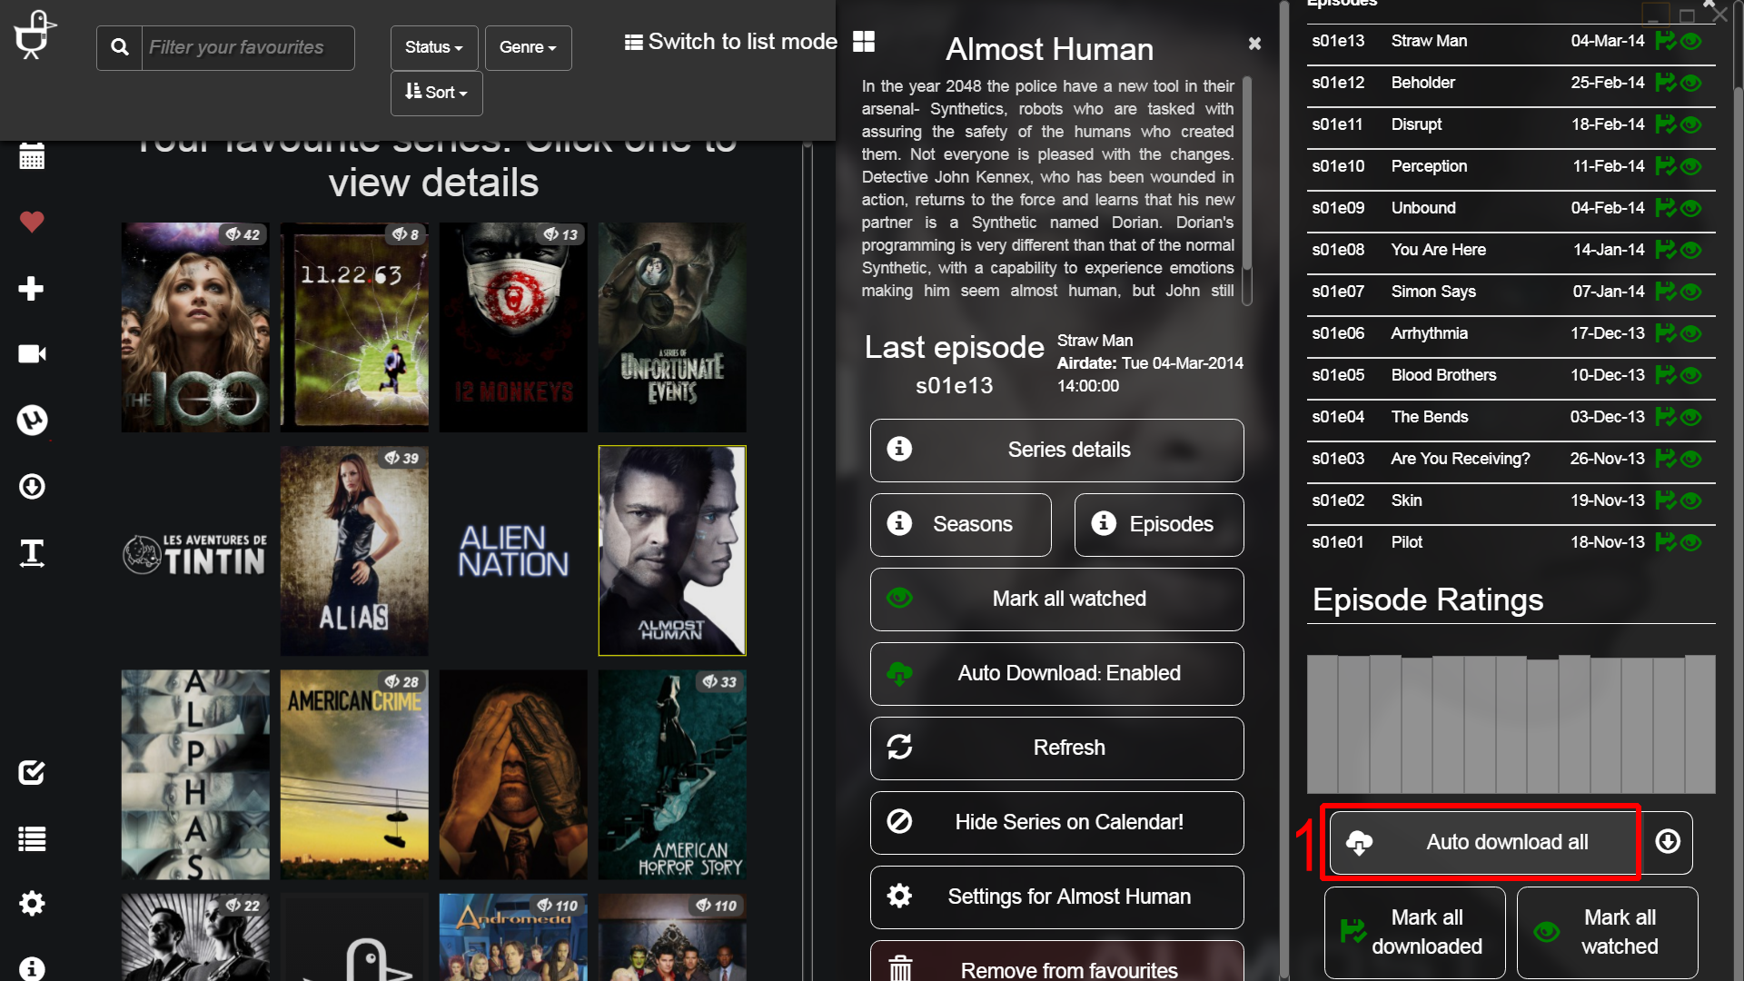This screenshot has height=981, width=1744.
Task: Open the uTorrent client sidebar icon
Action: [32, 420]
